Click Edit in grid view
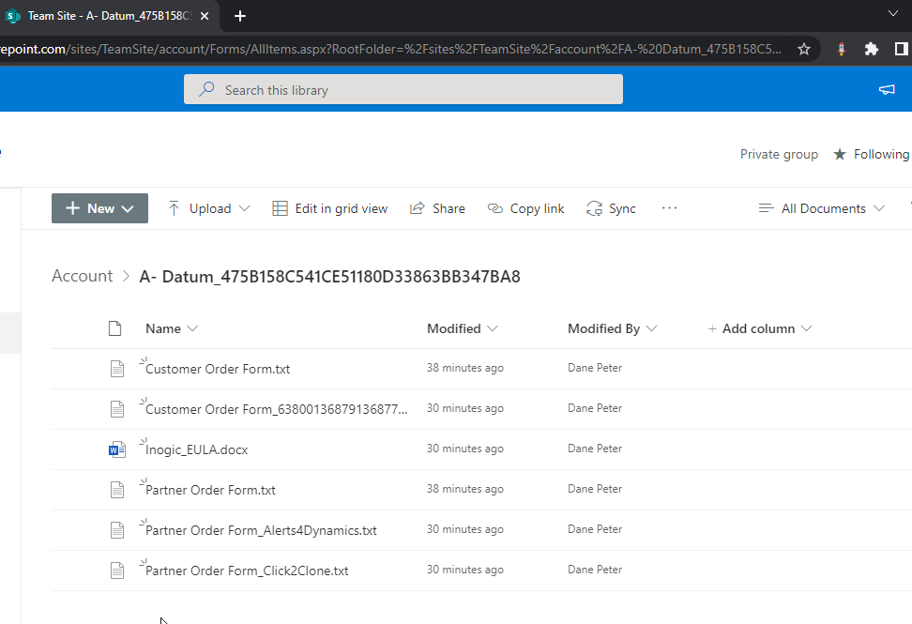912x624 pixels. point(329,208)
